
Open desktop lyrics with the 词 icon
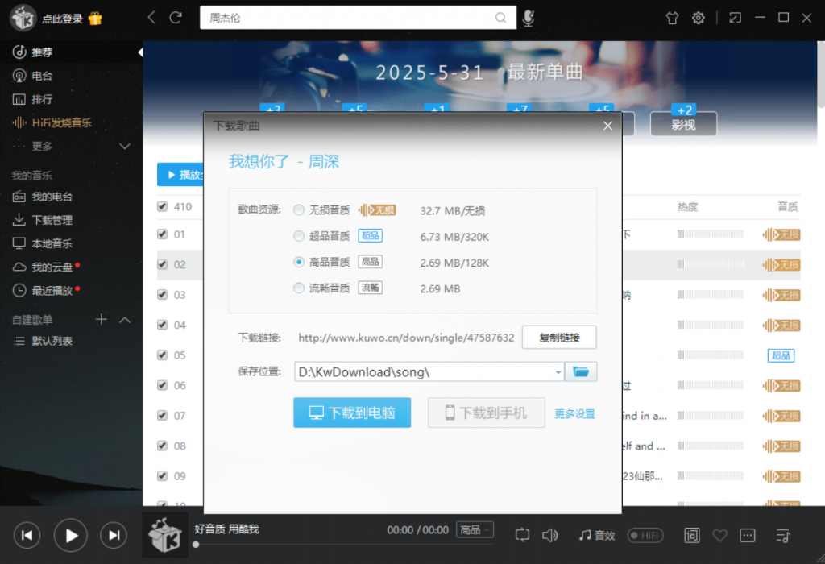691,534
